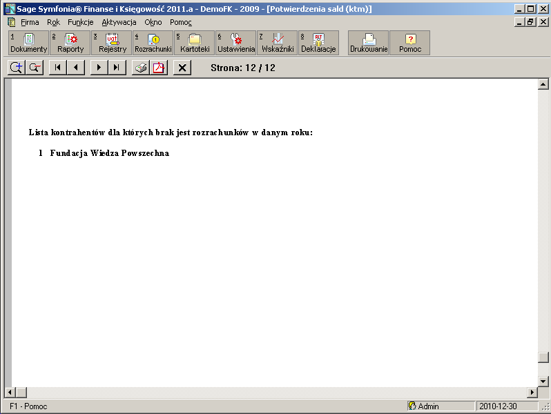Click the Drukowanie printer button
This screenshot has width=551, height=414.
pyautogui.click(x=369, y=43)
